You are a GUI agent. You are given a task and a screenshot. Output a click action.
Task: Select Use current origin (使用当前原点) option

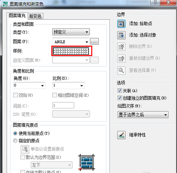(x=15, y=133)
